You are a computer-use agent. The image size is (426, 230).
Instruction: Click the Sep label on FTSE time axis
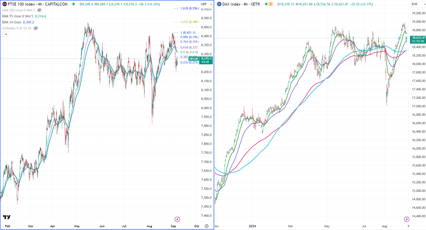pyautogui.click(x=173, y=226)
